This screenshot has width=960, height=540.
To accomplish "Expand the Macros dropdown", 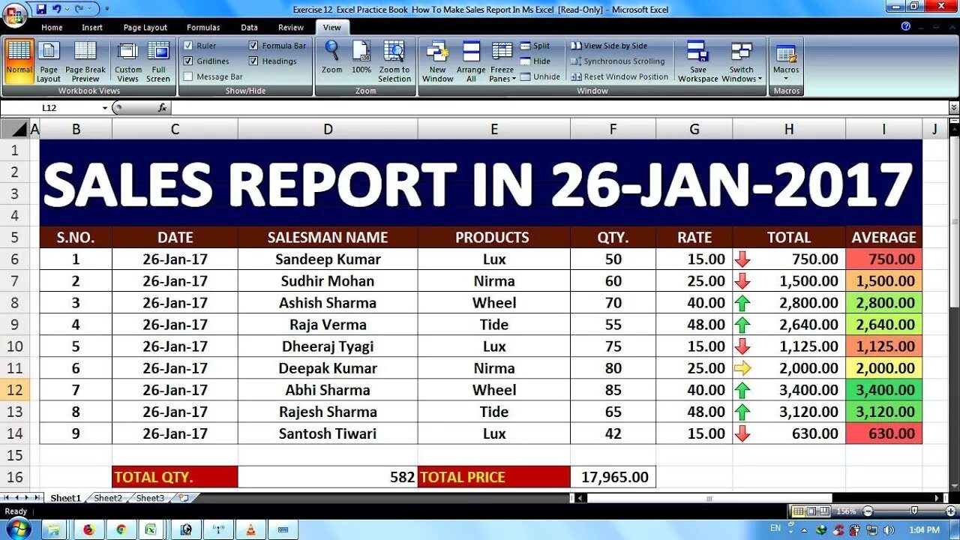I will (x=786, y=61).
